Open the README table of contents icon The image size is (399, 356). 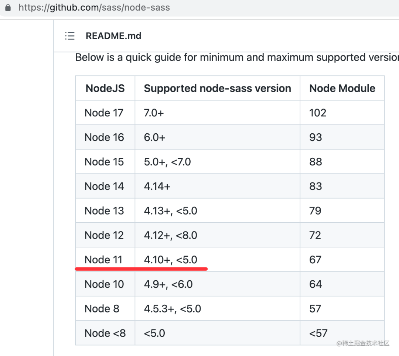point(70,36)
